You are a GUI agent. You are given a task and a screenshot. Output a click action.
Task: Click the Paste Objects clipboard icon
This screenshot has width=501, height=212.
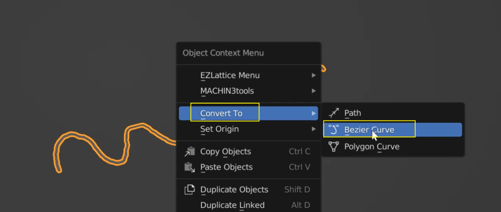click(x=190, y=167)
